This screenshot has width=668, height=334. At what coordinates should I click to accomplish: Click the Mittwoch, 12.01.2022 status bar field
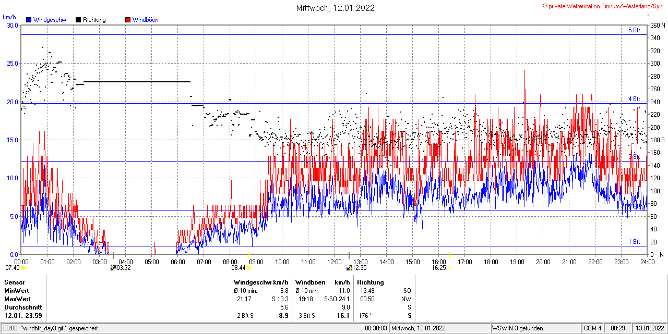pos(440,328)
